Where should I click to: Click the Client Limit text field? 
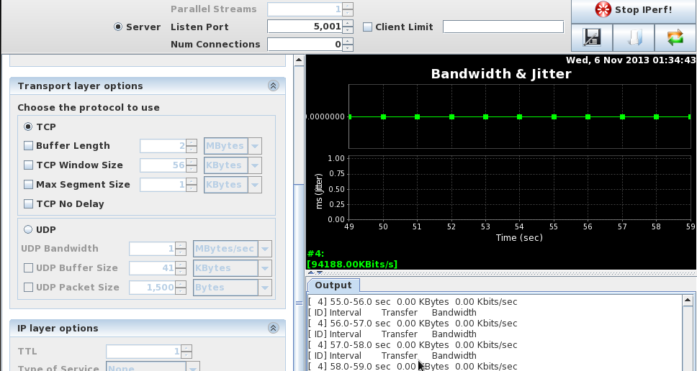(503, 27)
